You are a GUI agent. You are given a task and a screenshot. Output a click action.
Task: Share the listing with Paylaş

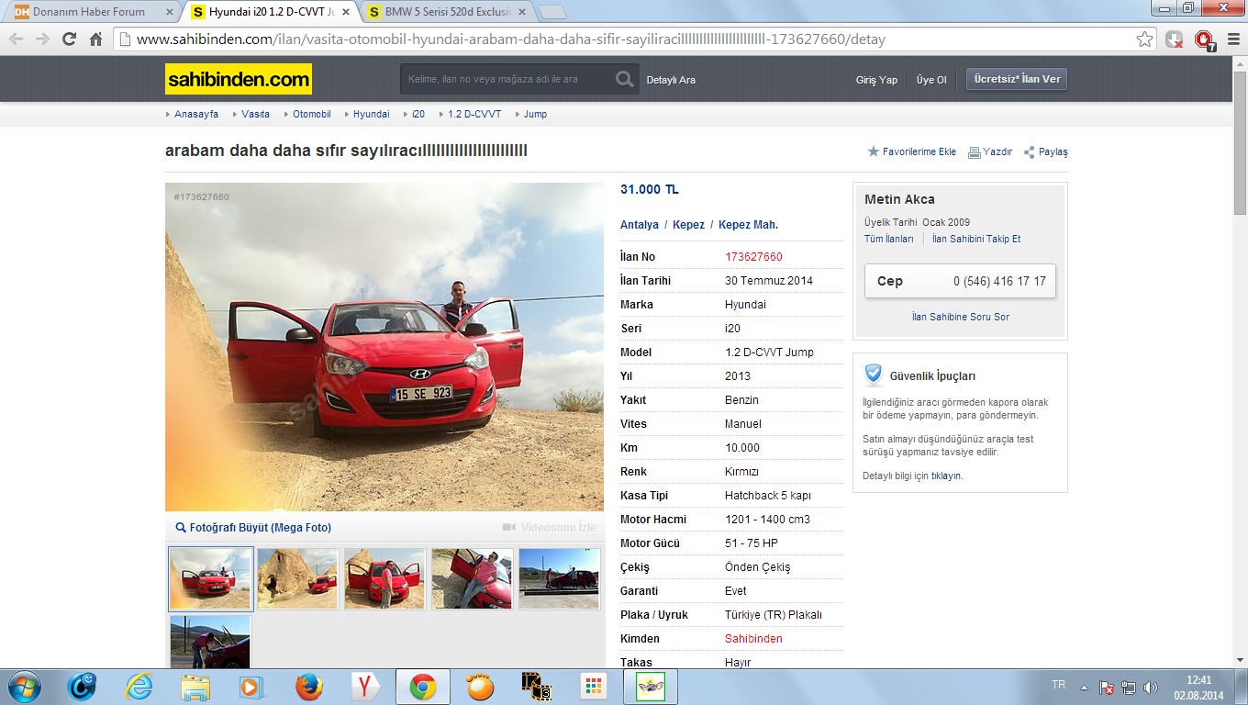point(1046,151)
